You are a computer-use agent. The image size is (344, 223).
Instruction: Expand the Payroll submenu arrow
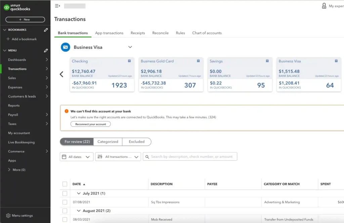click(x=47, y=115)
